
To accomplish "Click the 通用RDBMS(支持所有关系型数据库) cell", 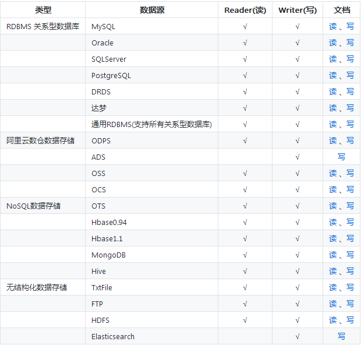I will (151, 124).
